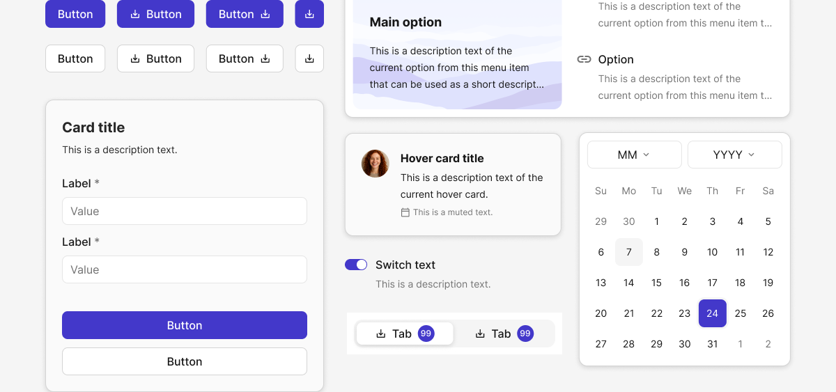Click white Button with leading download icon

155,58
